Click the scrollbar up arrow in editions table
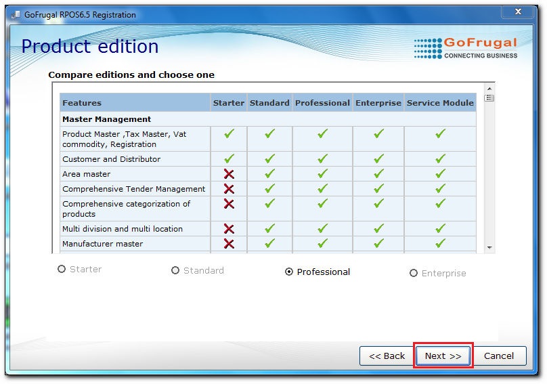The image size is (547, 384). (x=489, y=89)
